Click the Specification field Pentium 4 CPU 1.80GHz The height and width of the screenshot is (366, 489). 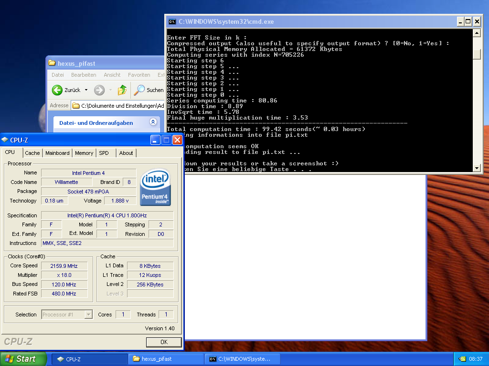click(x=107, y=215)
